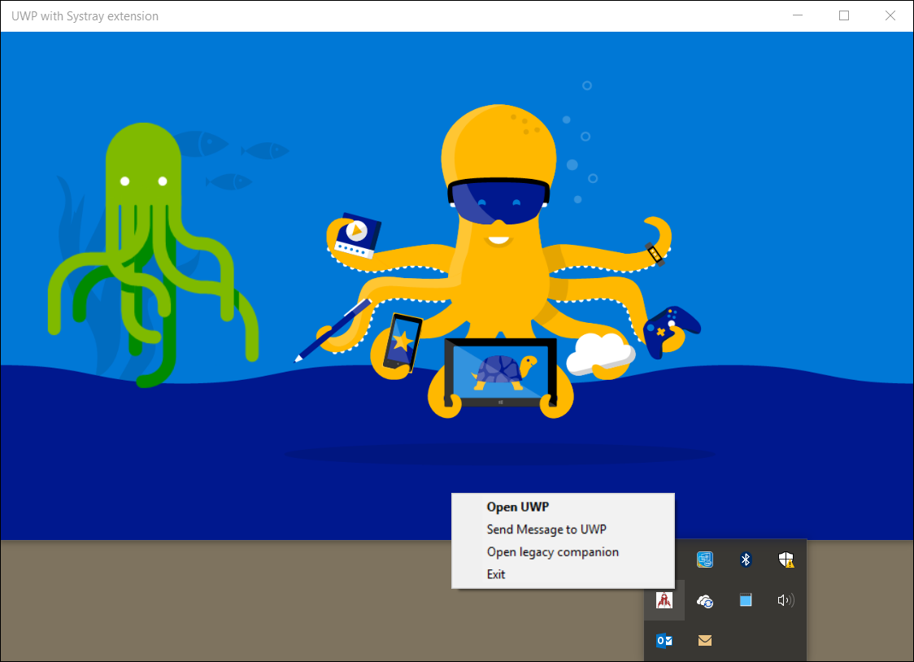This screenshot has width=914, height=662.
Task: Open the volume speaker tray icon
Action: (786, 600)
